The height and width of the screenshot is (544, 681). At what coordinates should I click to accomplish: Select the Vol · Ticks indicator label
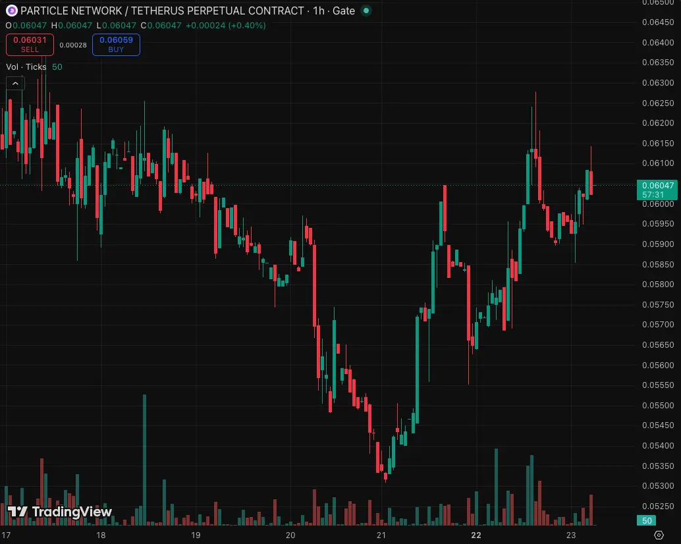click(x=26, y=67)
